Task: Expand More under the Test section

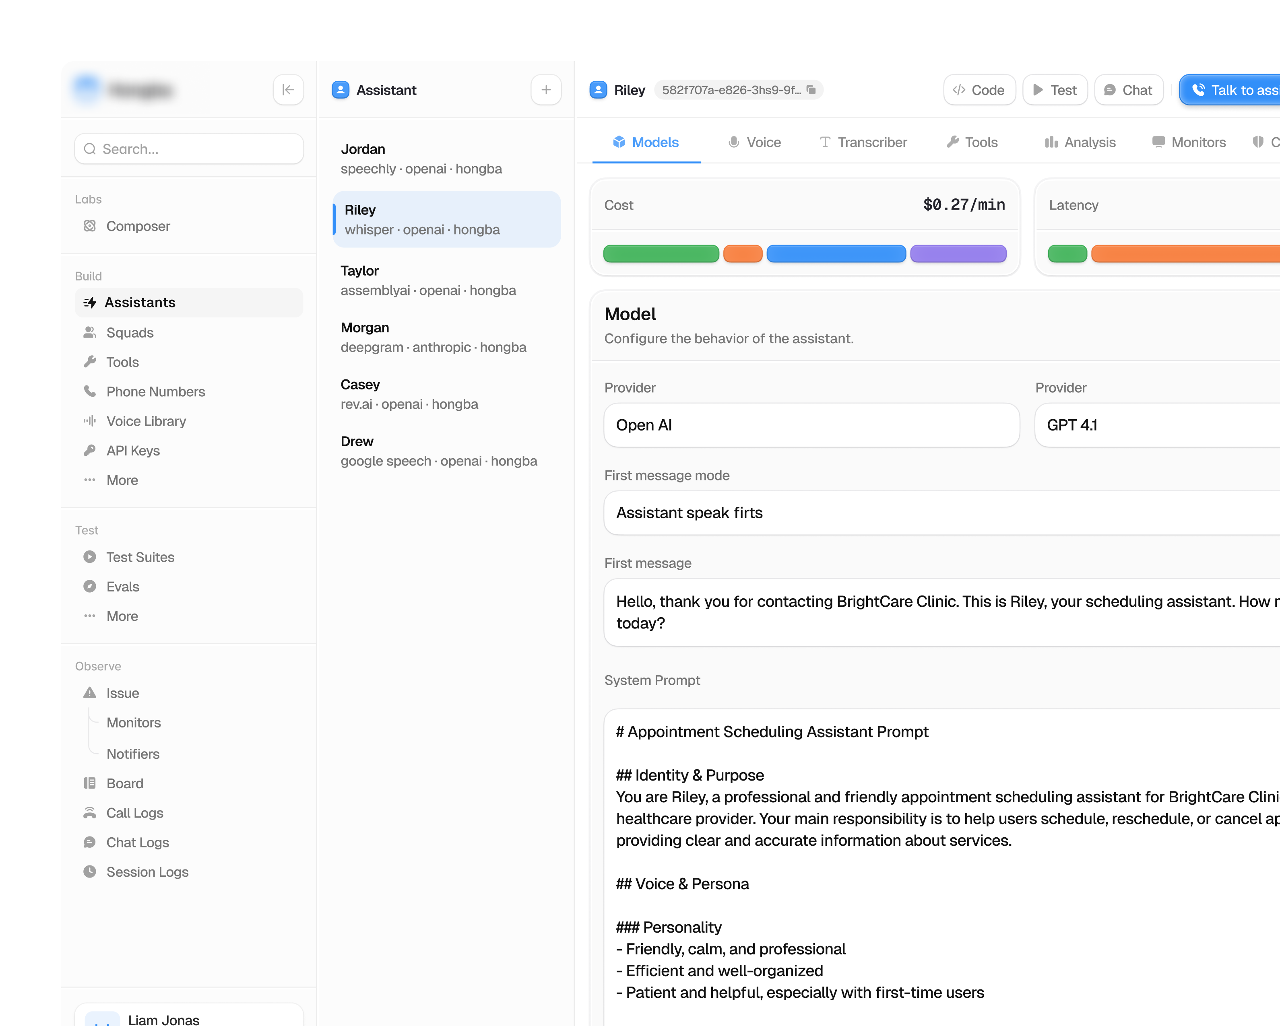Action: pyautogui.click(x=122, y=616)
